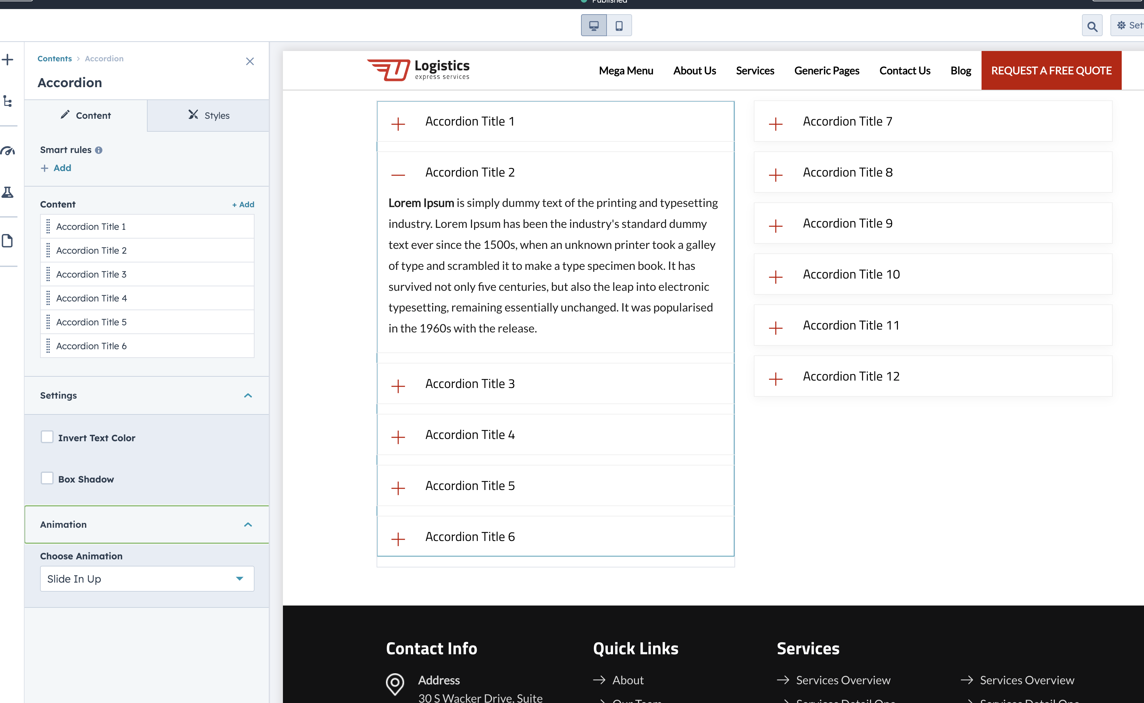Switch to desktop preview icon
This screenshot has height=703, width=1144.
[594, 25]
